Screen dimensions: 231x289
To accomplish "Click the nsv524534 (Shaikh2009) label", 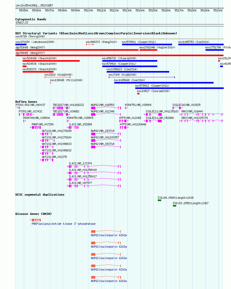I will click(39, 64).
